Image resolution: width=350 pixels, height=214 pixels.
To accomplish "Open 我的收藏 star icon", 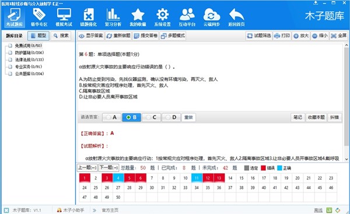I will click(x=138, y=17).
